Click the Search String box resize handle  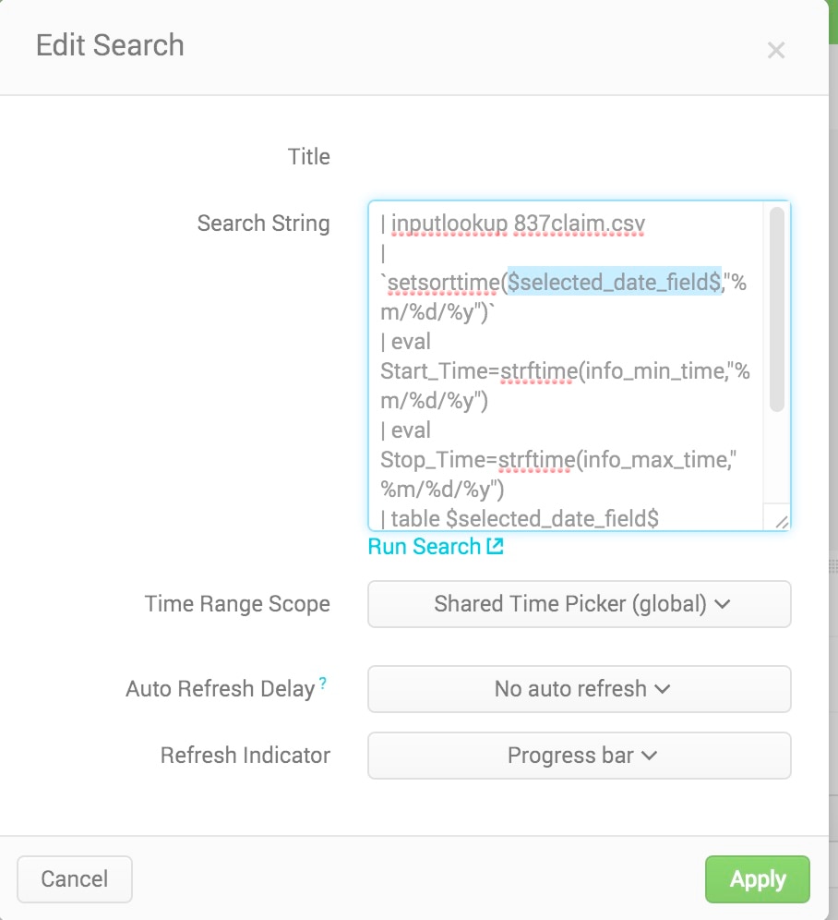781,522
